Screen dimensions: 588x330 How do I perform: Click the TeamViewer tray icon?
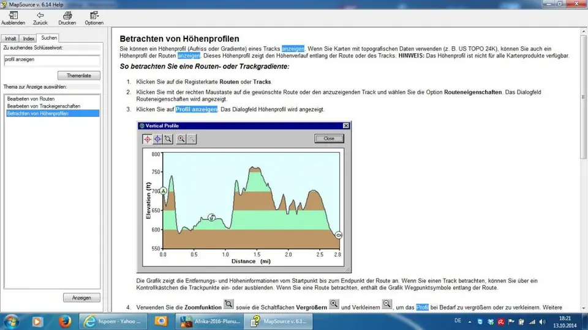(x=480, y=322)
